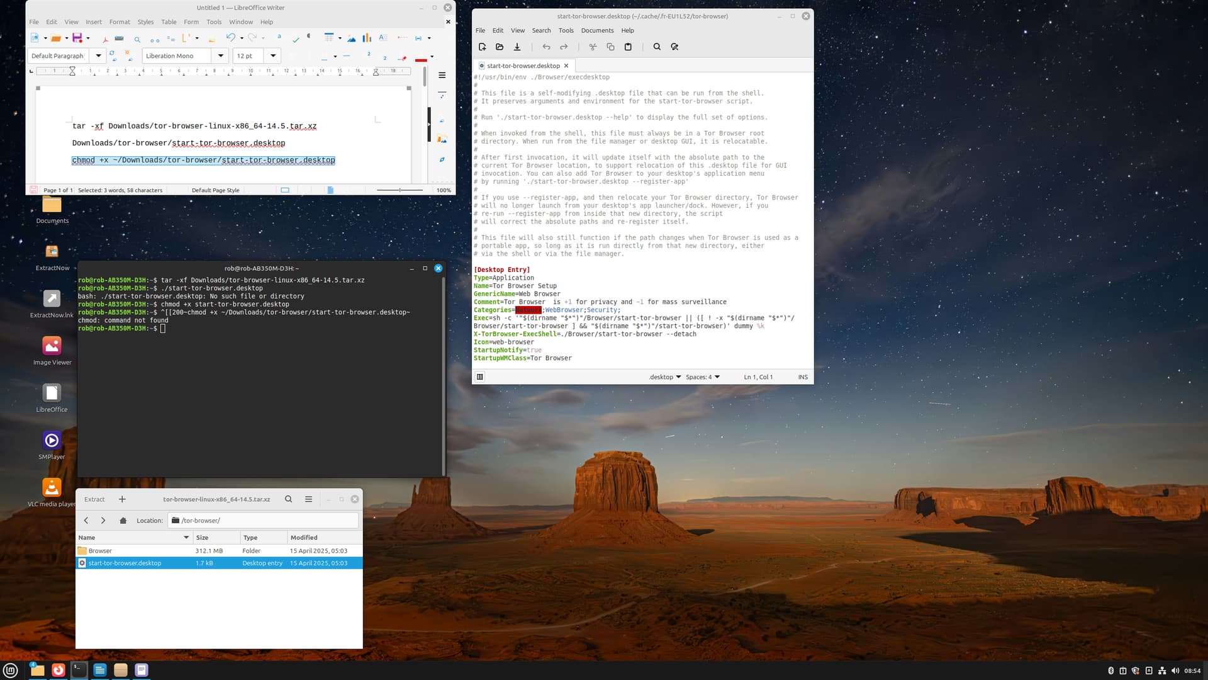Click Open file icon in text editor
Image resolution: width=1208 pixels, height=680 pixels.
pyautogui.click(x=500, y=47)
